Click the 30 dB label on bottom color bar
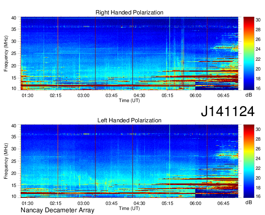 click(258, 129)
